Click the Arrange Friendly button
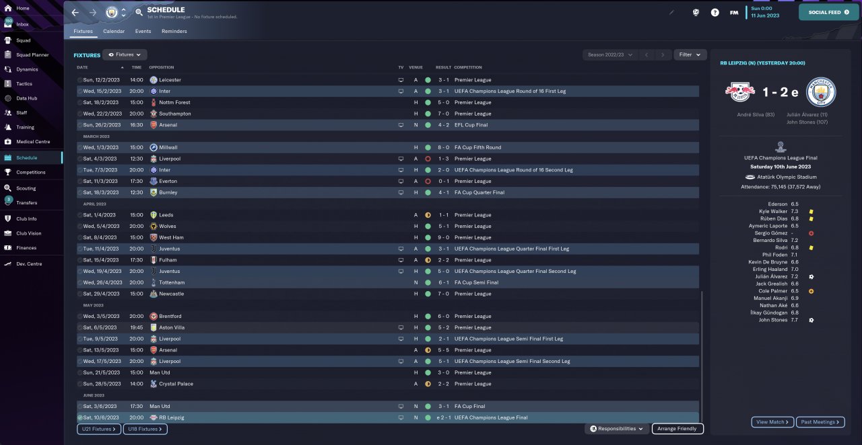The image size is (862, 445). [x=677, y=429]
